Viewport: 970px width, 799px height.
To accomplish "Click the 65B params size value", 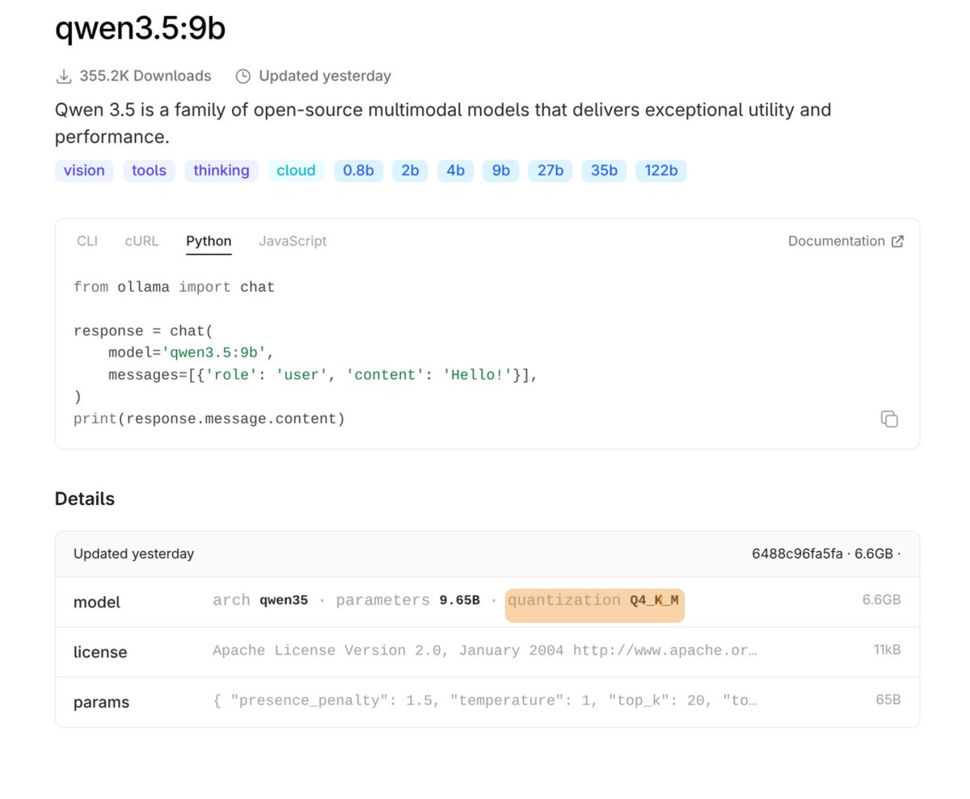I will tap(888, 700).
